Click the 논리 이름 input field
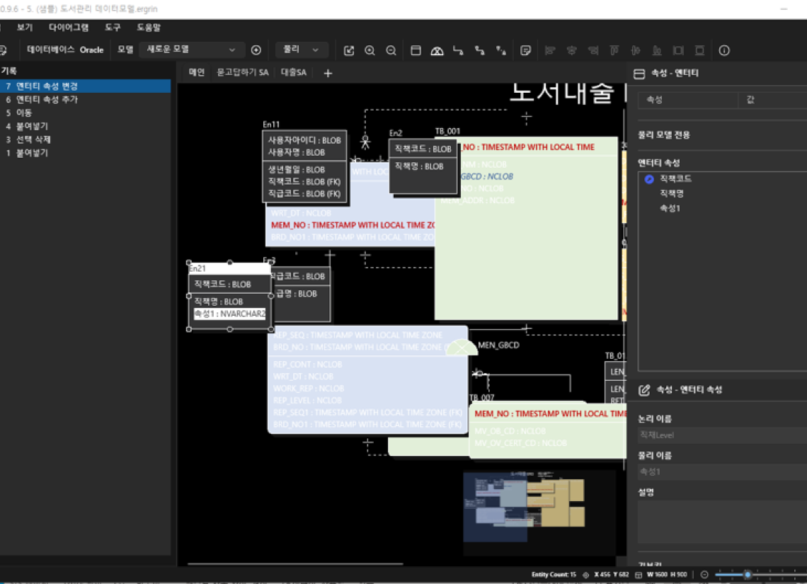 click(x=722, y=435)
